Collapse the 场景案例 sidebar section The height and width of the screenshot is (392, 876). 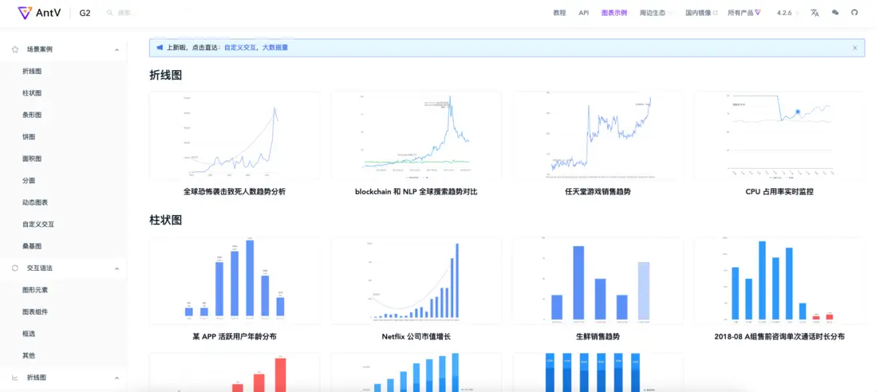(x=116, y=49)
